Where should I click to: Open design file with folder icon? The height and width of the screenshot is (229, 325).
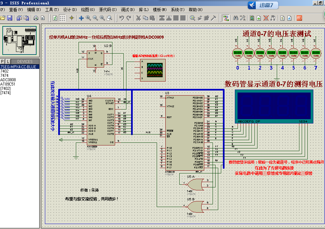pyautogui.click(x=3, y=18)
